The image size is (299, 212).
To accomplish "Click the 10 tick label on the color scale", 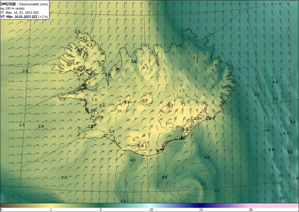I will tap(151, 210).
